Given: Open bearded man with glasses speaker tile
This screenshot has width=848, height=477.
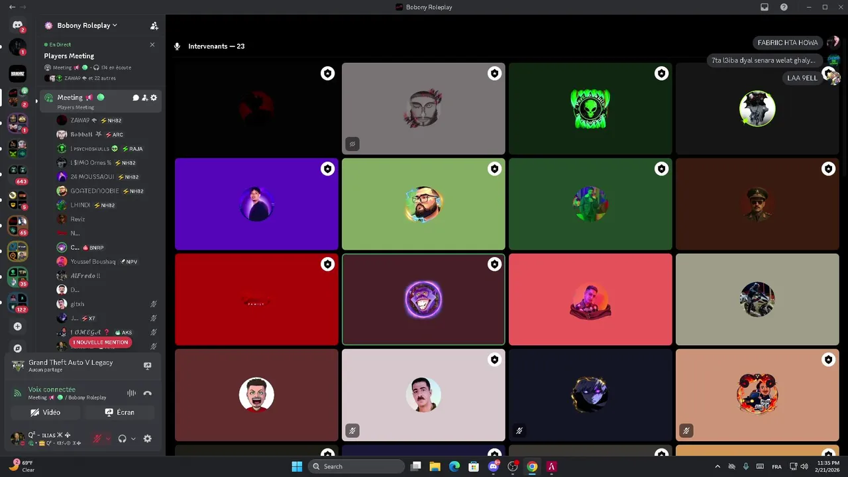Looking at the screenshot, I should (423, 204).
